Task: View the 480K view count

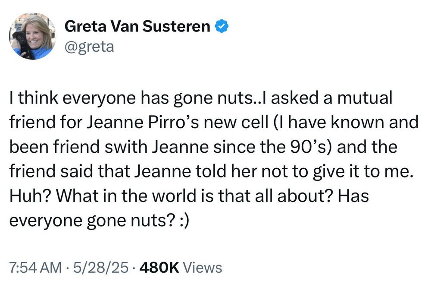Action: [159, 268]
